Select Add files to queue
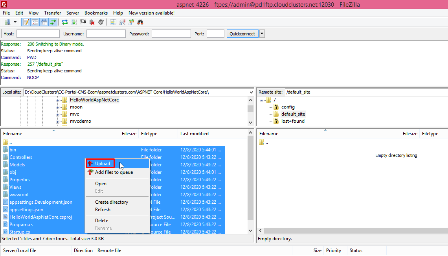 tap(118, 172)
